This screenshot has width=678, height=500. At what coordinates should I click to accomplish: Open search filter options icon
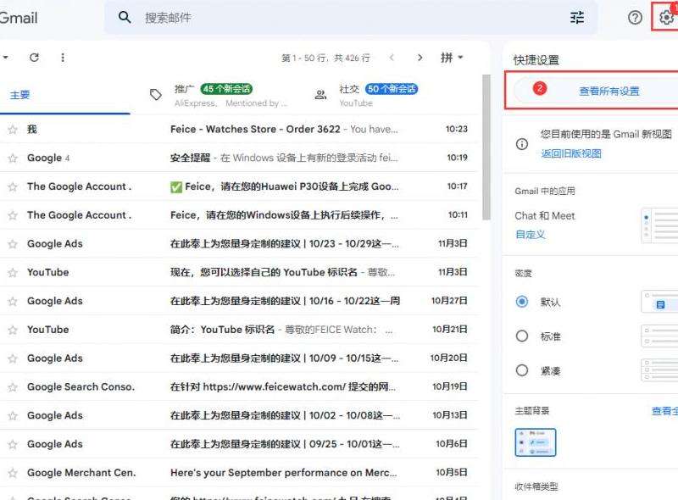coord(577,18)
